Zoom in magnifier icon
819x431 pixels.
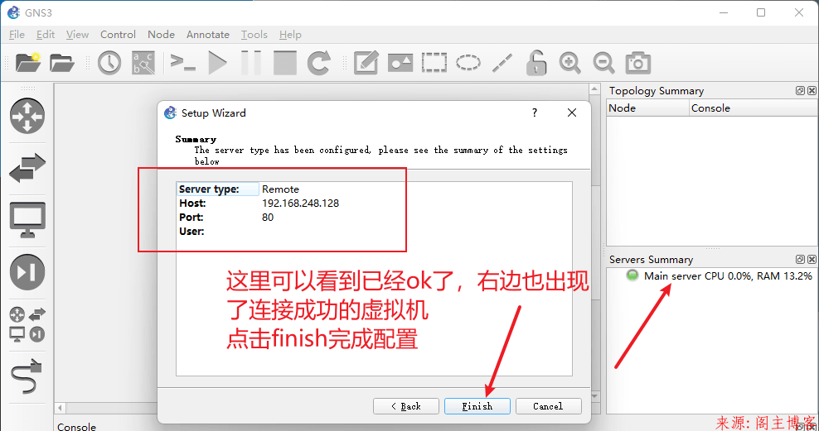pos(569,63)
